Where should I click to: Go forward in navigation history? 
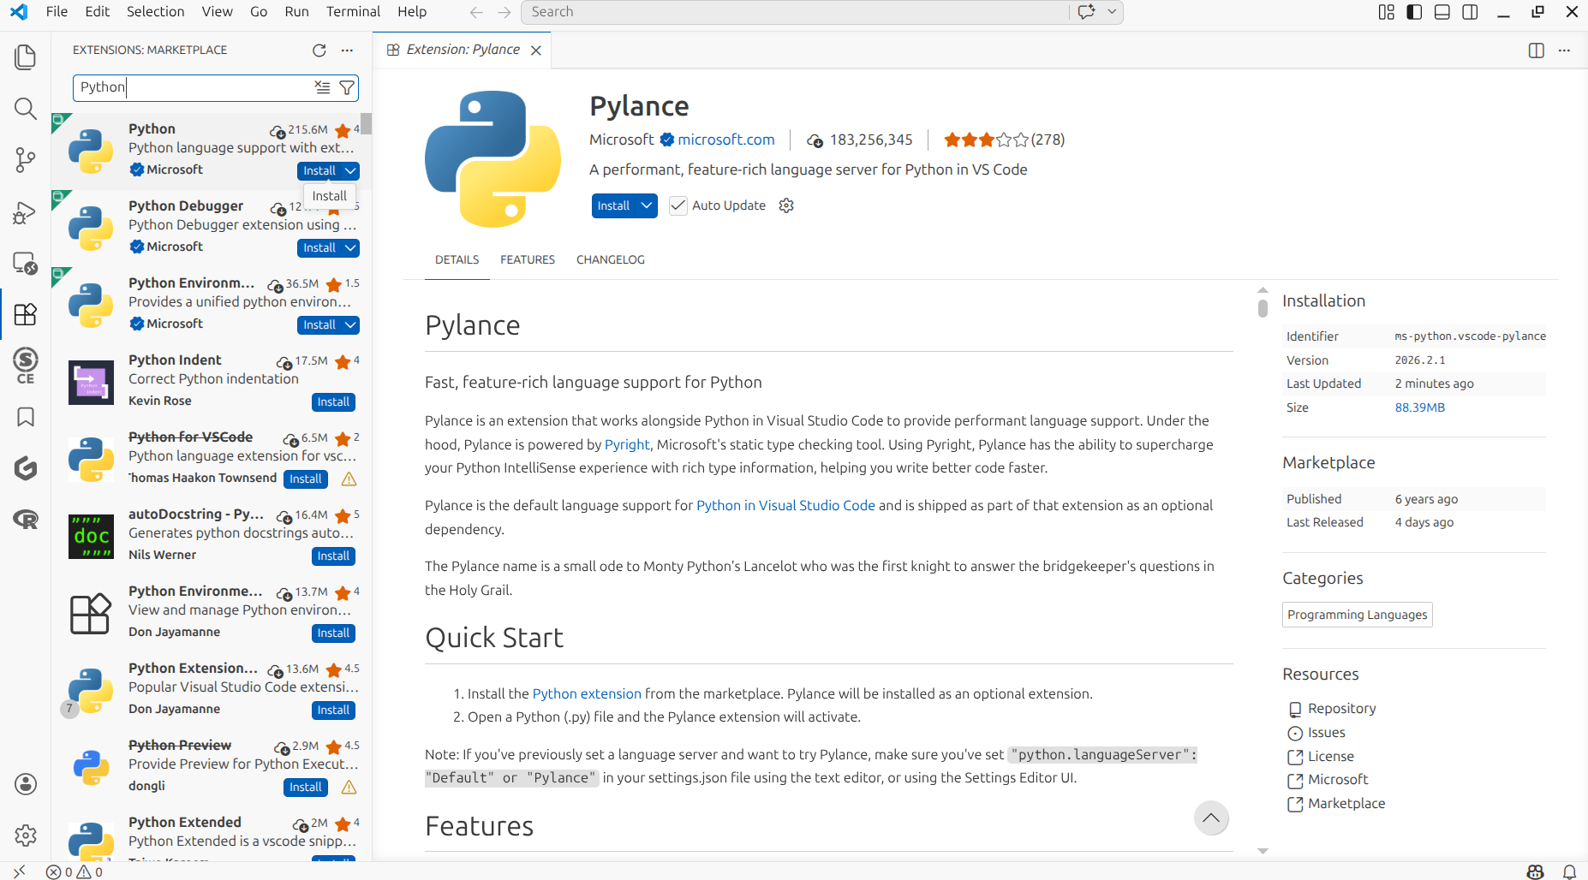coord(504,12)
